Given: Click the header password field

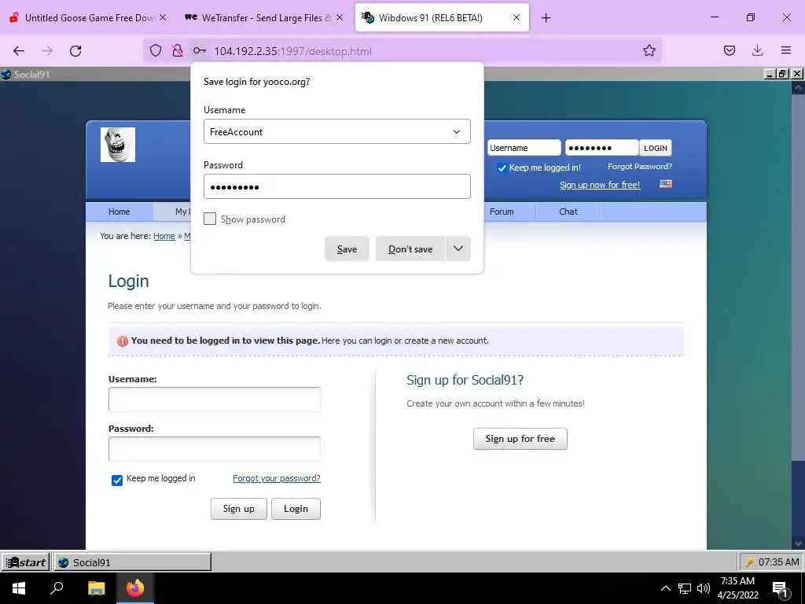Looking at the screenshot, I should click(x=601, y=148).
